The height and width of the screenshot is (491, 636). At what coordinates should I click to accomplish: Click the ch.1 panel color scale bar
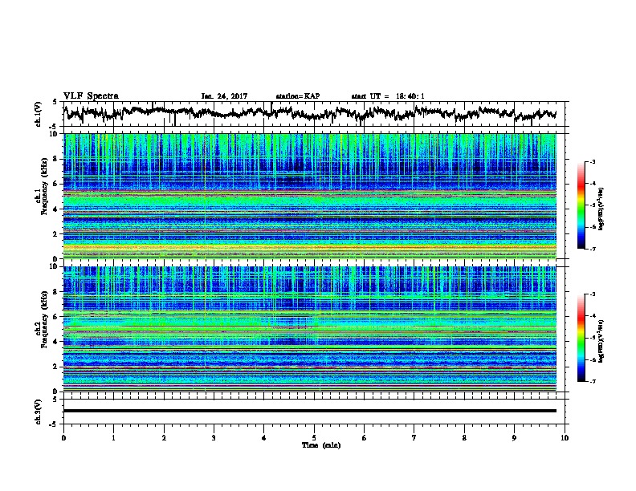[x=581, y=205]
